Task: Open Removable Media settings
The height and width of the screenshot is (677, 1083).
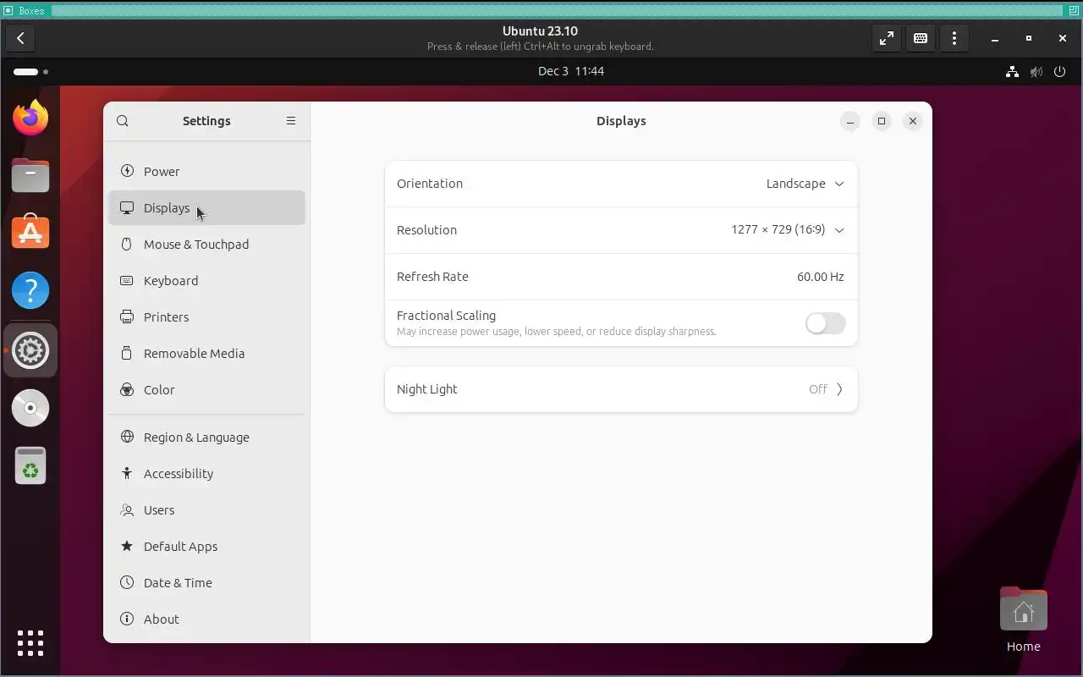Action: tap(206, 353)
